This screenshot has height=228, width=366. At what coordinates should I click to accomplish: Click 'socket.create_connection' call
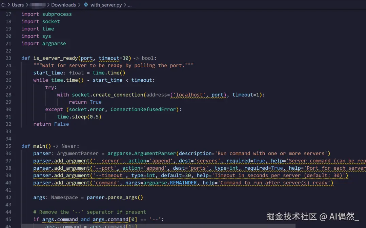tap(108, 95)
